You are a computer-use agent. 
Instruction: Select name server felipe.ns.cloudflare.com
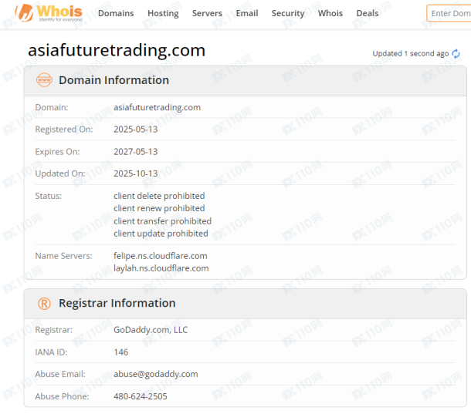(x=161, y=256)
